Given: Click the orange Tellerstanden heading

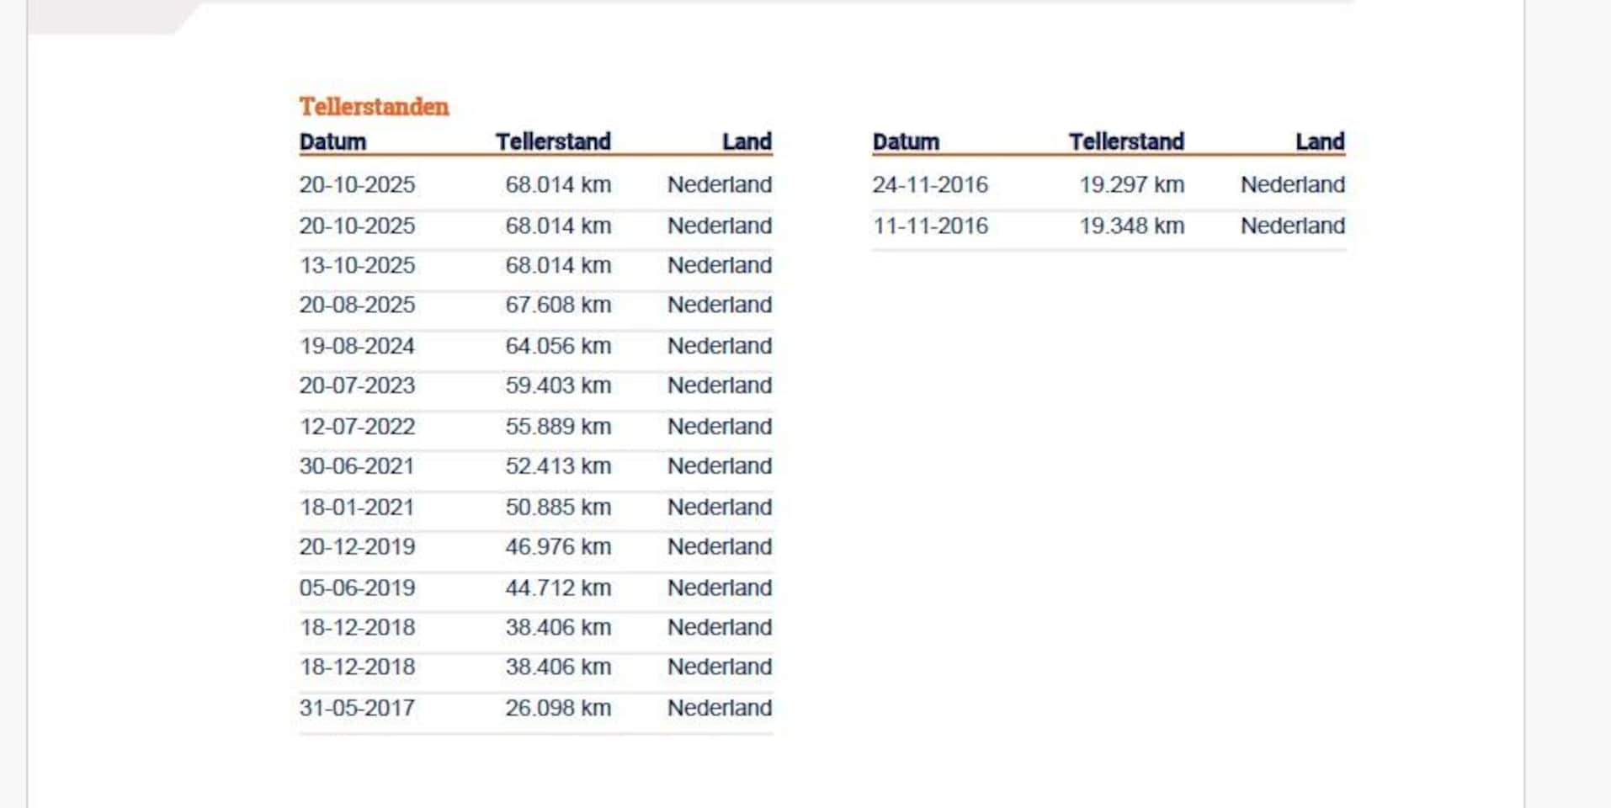Looking at the screenshot, I should 374,107.
